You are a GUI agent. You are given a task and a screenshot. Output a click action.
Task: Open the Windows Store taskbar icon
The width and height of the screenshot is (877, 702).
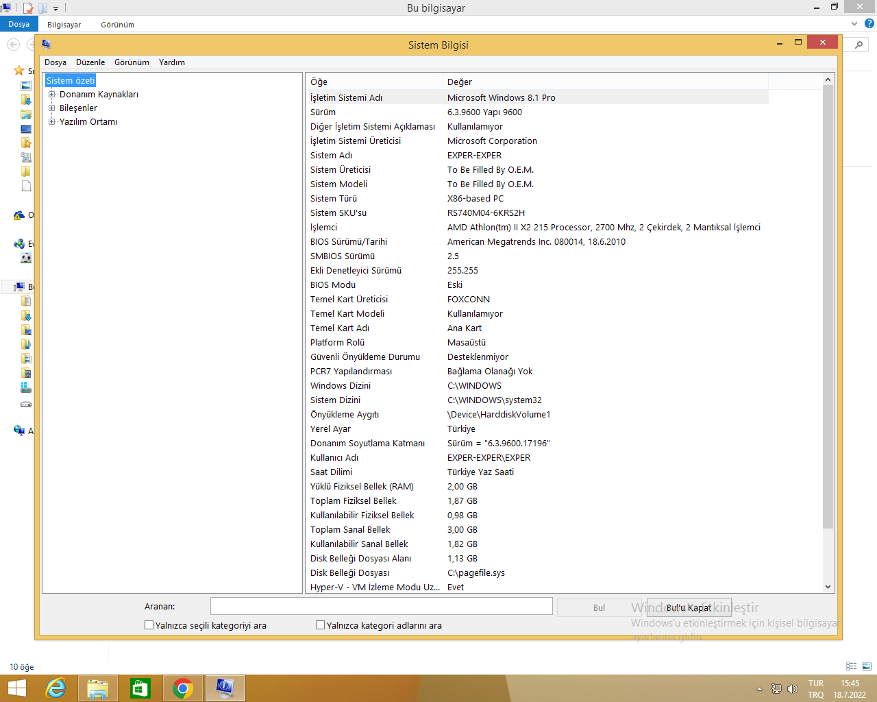(140, 688)
